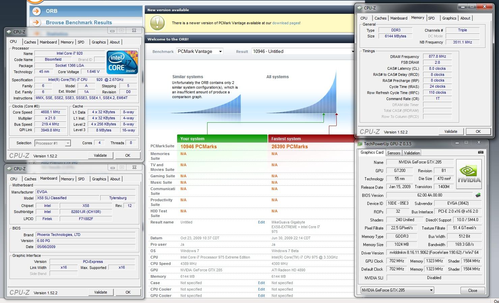Click the Intel Core i7 logo in CPU-Z
The width and height of the screenshot is (499, 303).
point(122,62)
